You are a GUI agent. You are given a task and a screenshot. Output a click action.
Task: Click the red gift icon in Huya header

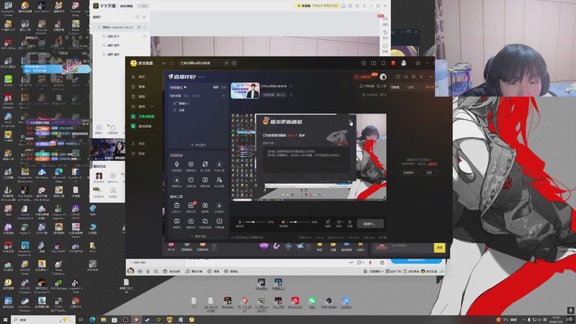pos(393,63)
